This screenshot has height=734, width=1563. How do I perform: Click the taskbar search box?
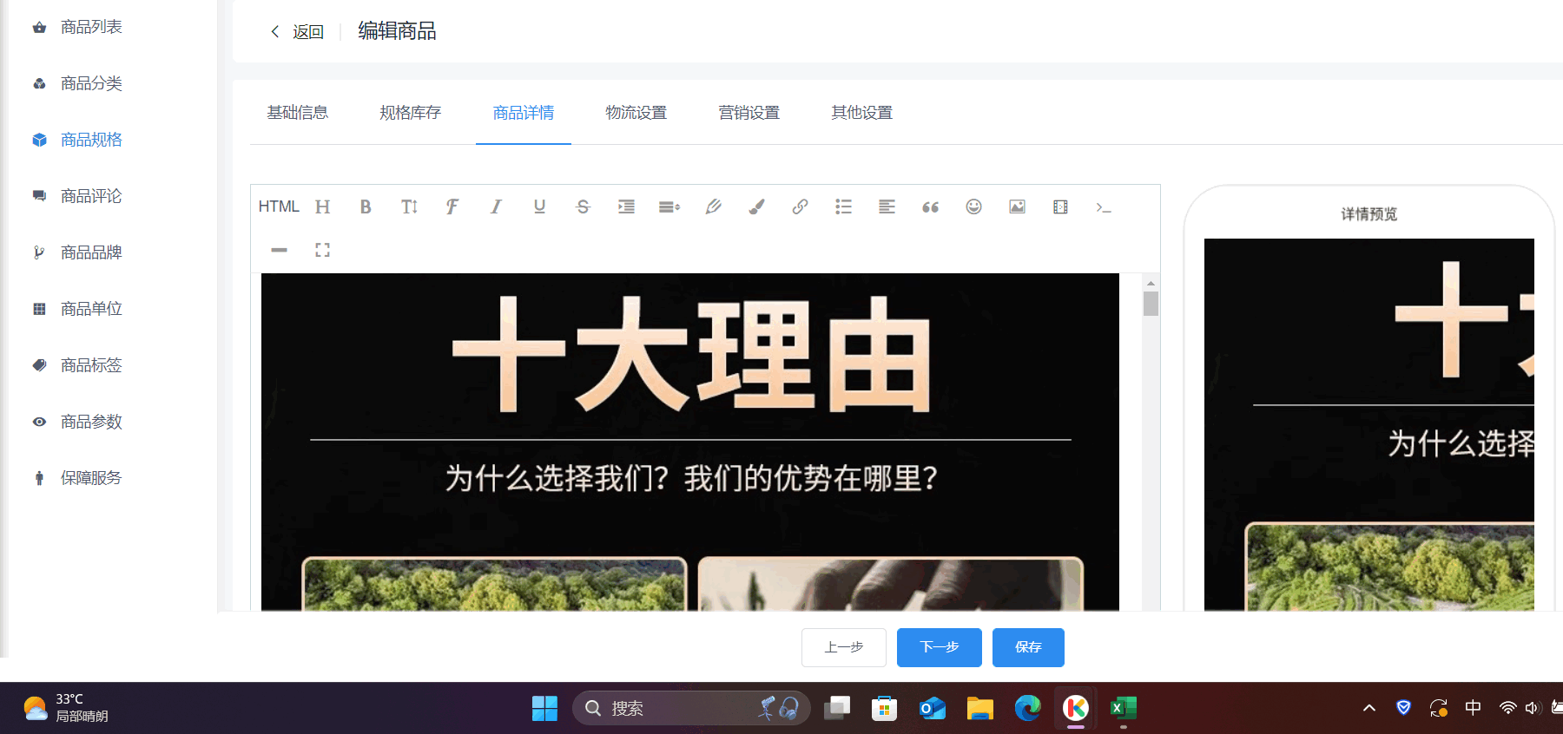point(691,709)
